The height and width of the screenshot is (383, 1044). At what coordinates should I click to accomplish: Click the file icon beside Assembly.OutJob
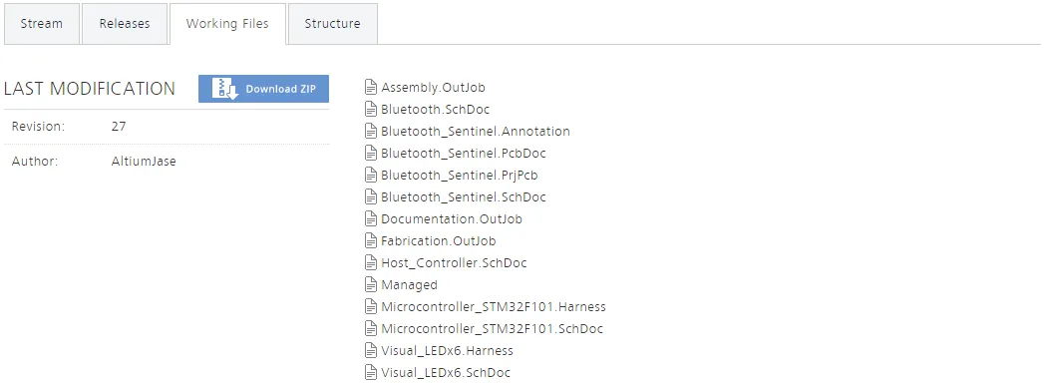(x=371, y=87)
